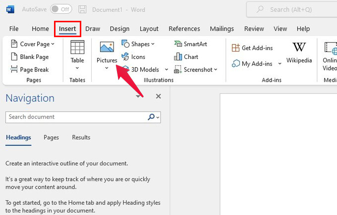The height and width of the screenshot is (215, 337).
Task: Switch to the Review tab
Action: [254, 29]
